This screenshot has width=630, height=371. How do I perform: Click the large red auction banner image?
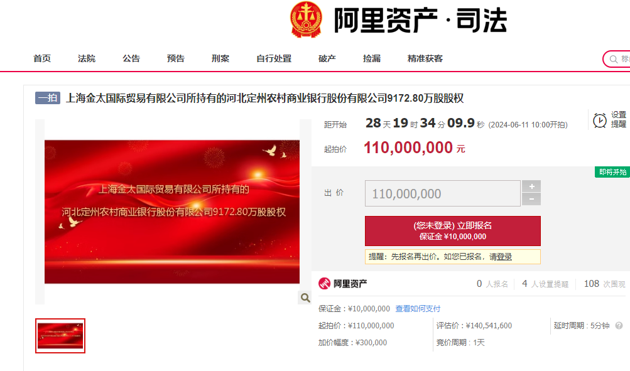click(x=172, y=212)
